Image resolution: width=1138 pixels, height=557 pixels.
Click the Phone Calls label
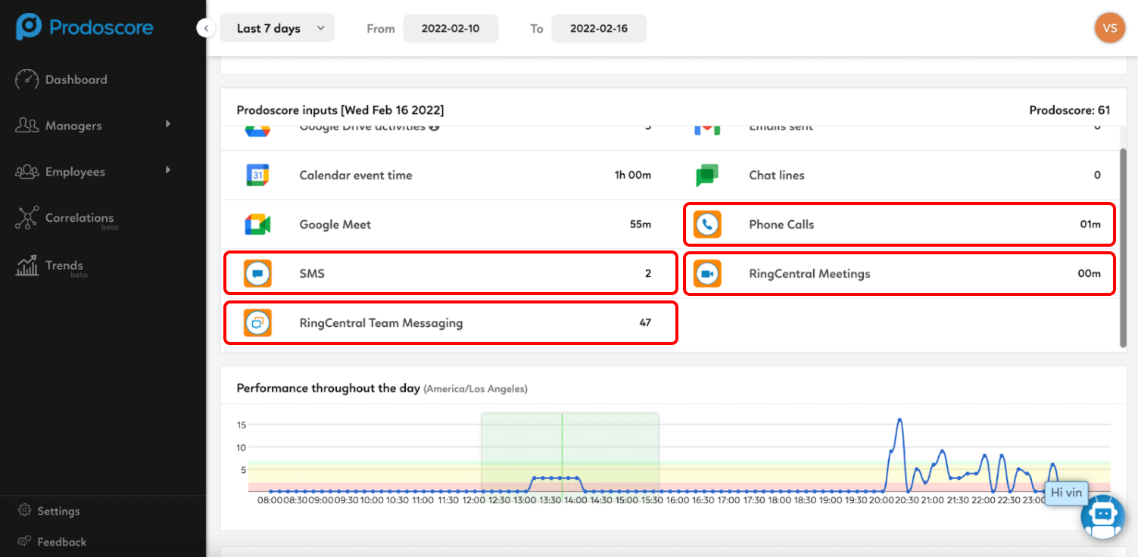coord(781,225)
